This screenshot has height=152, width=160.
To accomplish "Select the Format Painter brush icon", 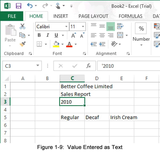I will coord(22,44).
